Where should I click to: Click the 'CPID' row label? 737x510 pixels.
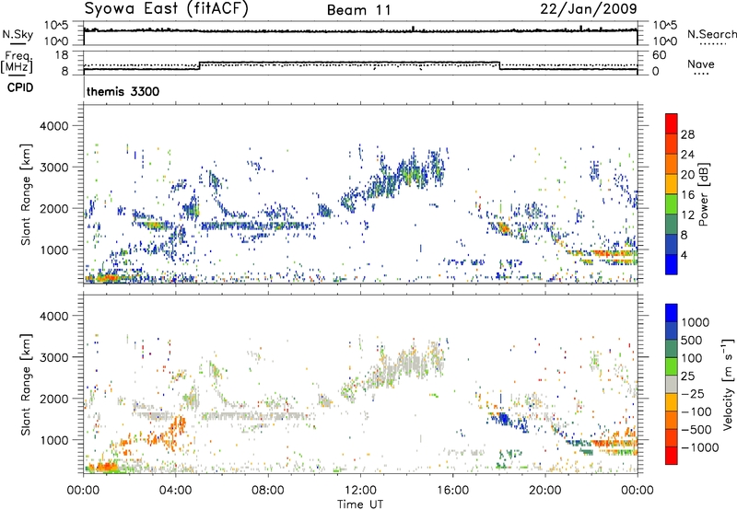click(20, 87)
